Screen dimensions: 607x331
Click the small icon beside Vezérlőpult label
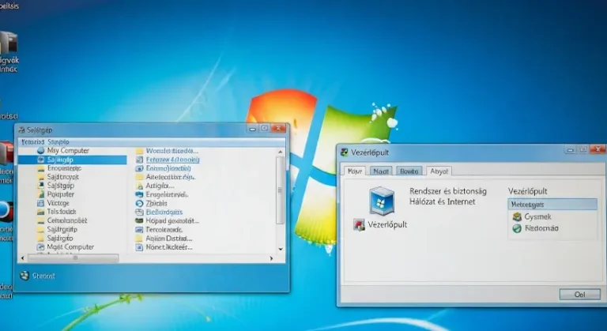tap(359, 225)
